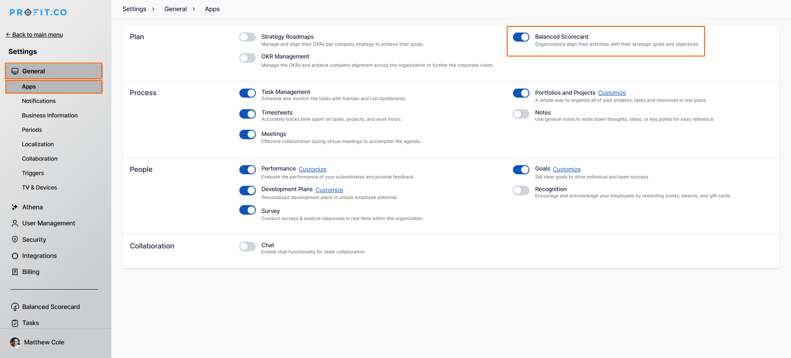Select Business Information in sidebar
The width and height of the screenshot is (791, 358).
[49, 115]
